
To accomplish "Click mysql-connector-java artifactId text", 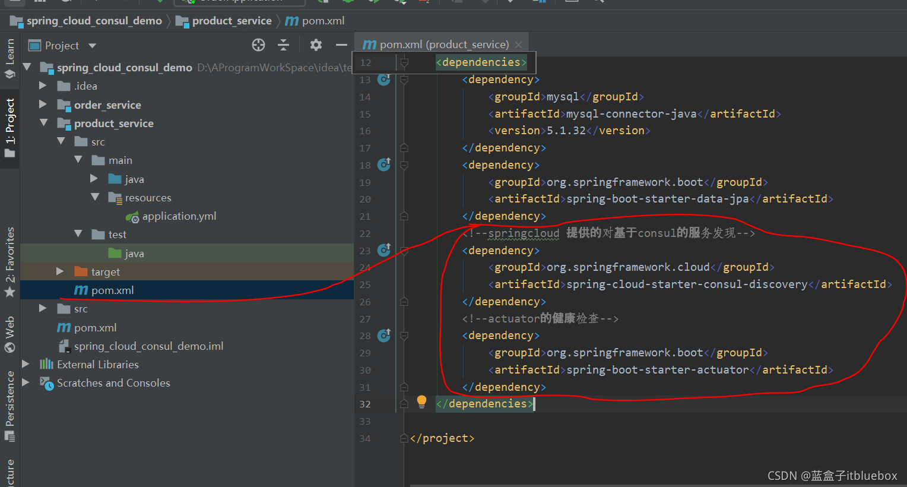I will point(631,113).
